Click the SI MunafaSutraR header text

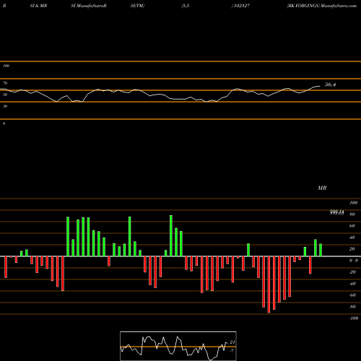click(89, 6)
